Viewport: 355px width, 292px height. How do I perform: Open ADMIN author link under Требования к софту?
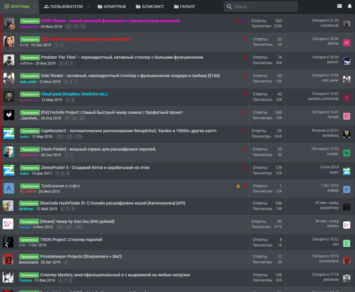[x=30, y=192]
